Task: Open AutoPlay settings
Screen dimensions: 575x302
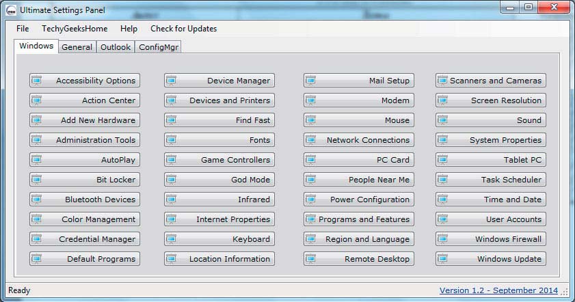Action: [x=85, y=159]
